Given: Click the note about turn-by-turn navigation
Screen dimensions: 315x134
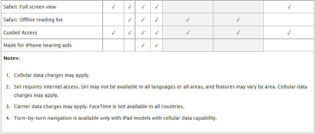Looking at the screenshot, I should (x=115, y=118).
